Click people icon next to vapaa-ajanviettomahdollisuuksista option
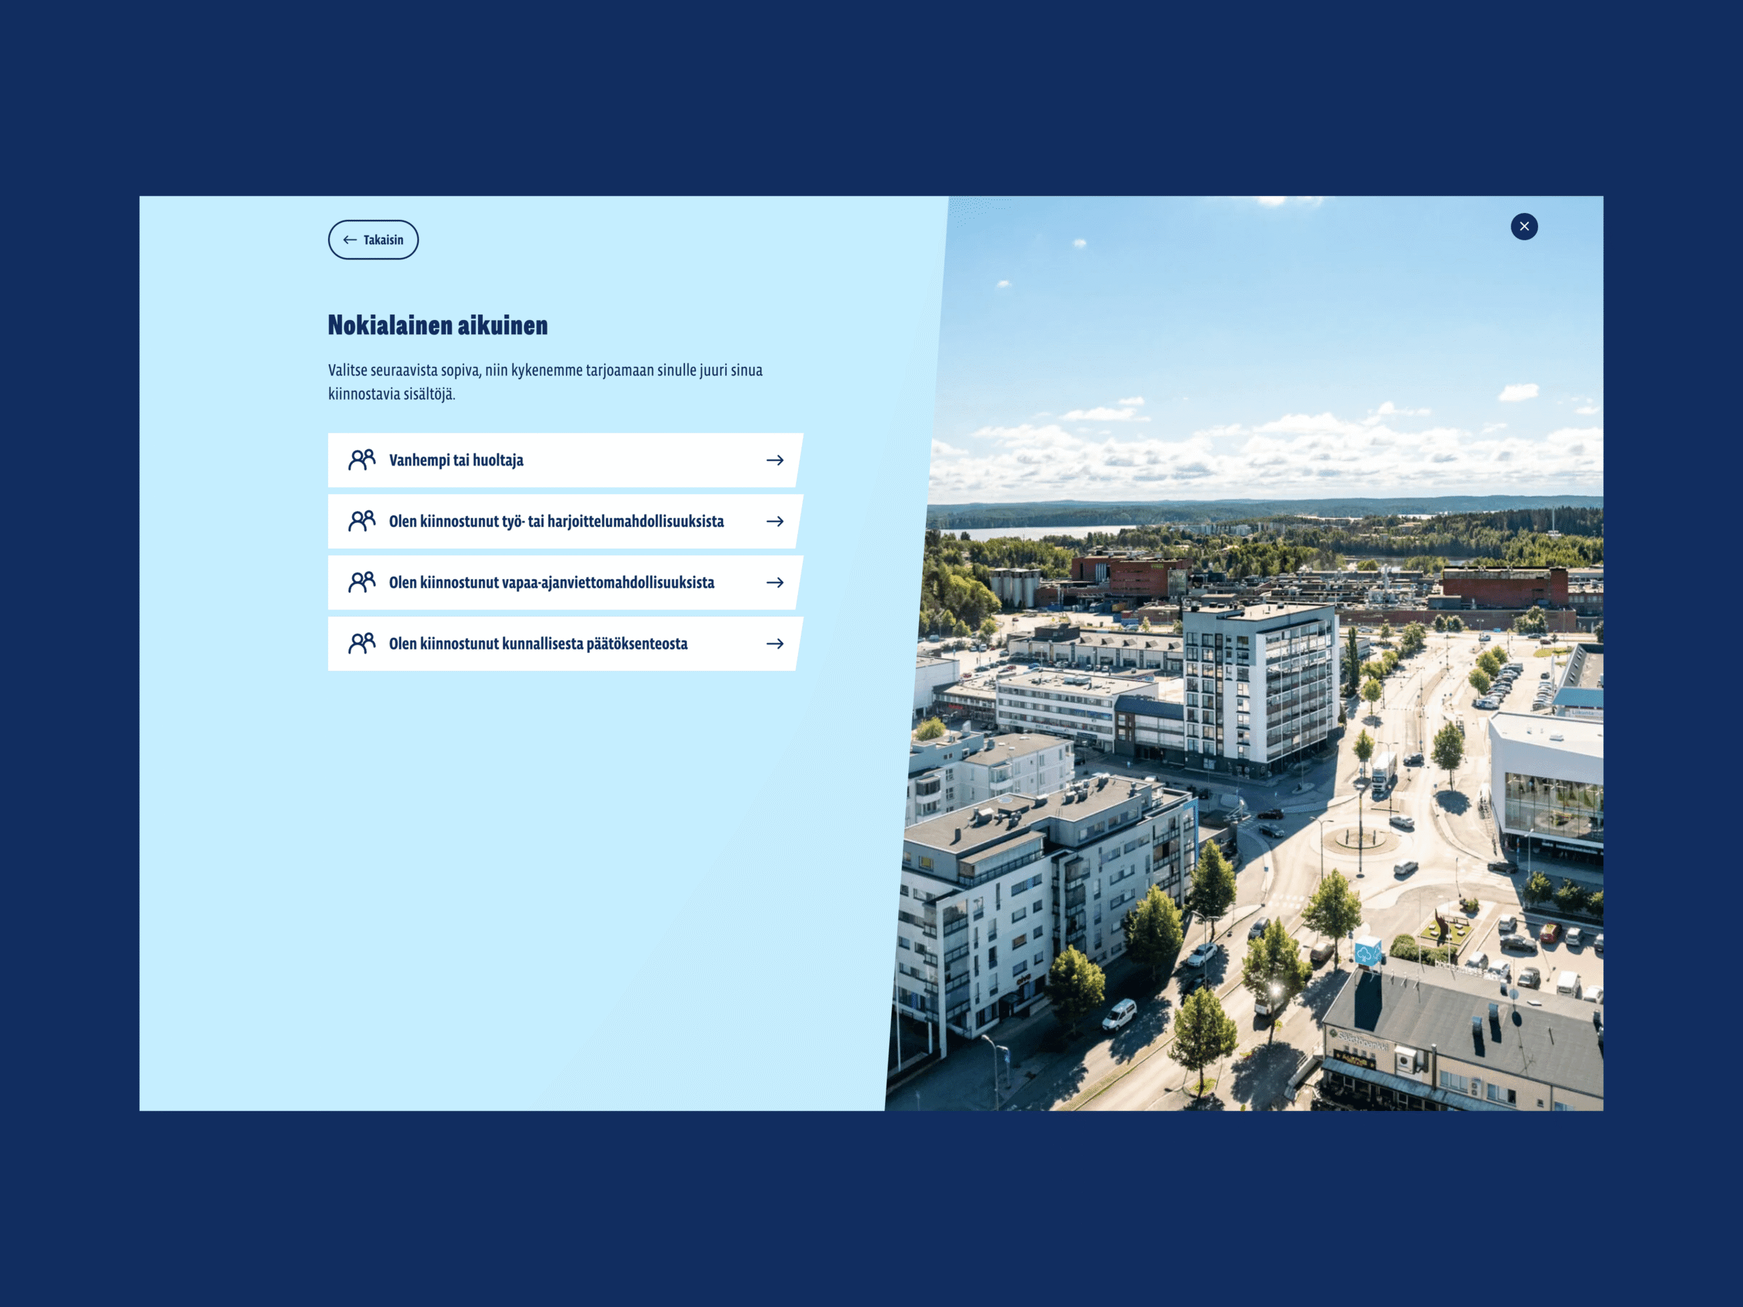The height and width of the screenshot is (1307, 1743). [362, 582]
